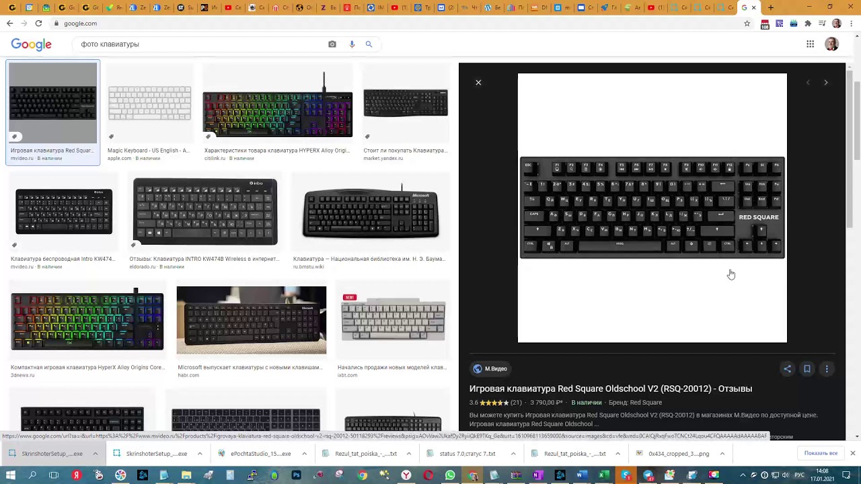Viewport: 861px width, 484px height.
Task: Open 'Magic Keyboard - US English' caption
Action: point(148,151)
